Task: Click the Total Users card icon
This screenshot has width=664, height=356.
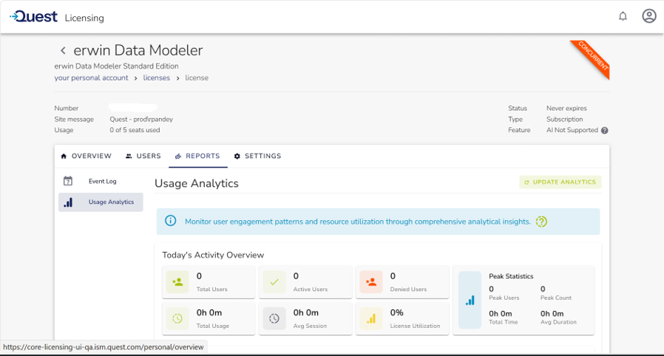Action: pyautogui.click(x=177, y=282)
